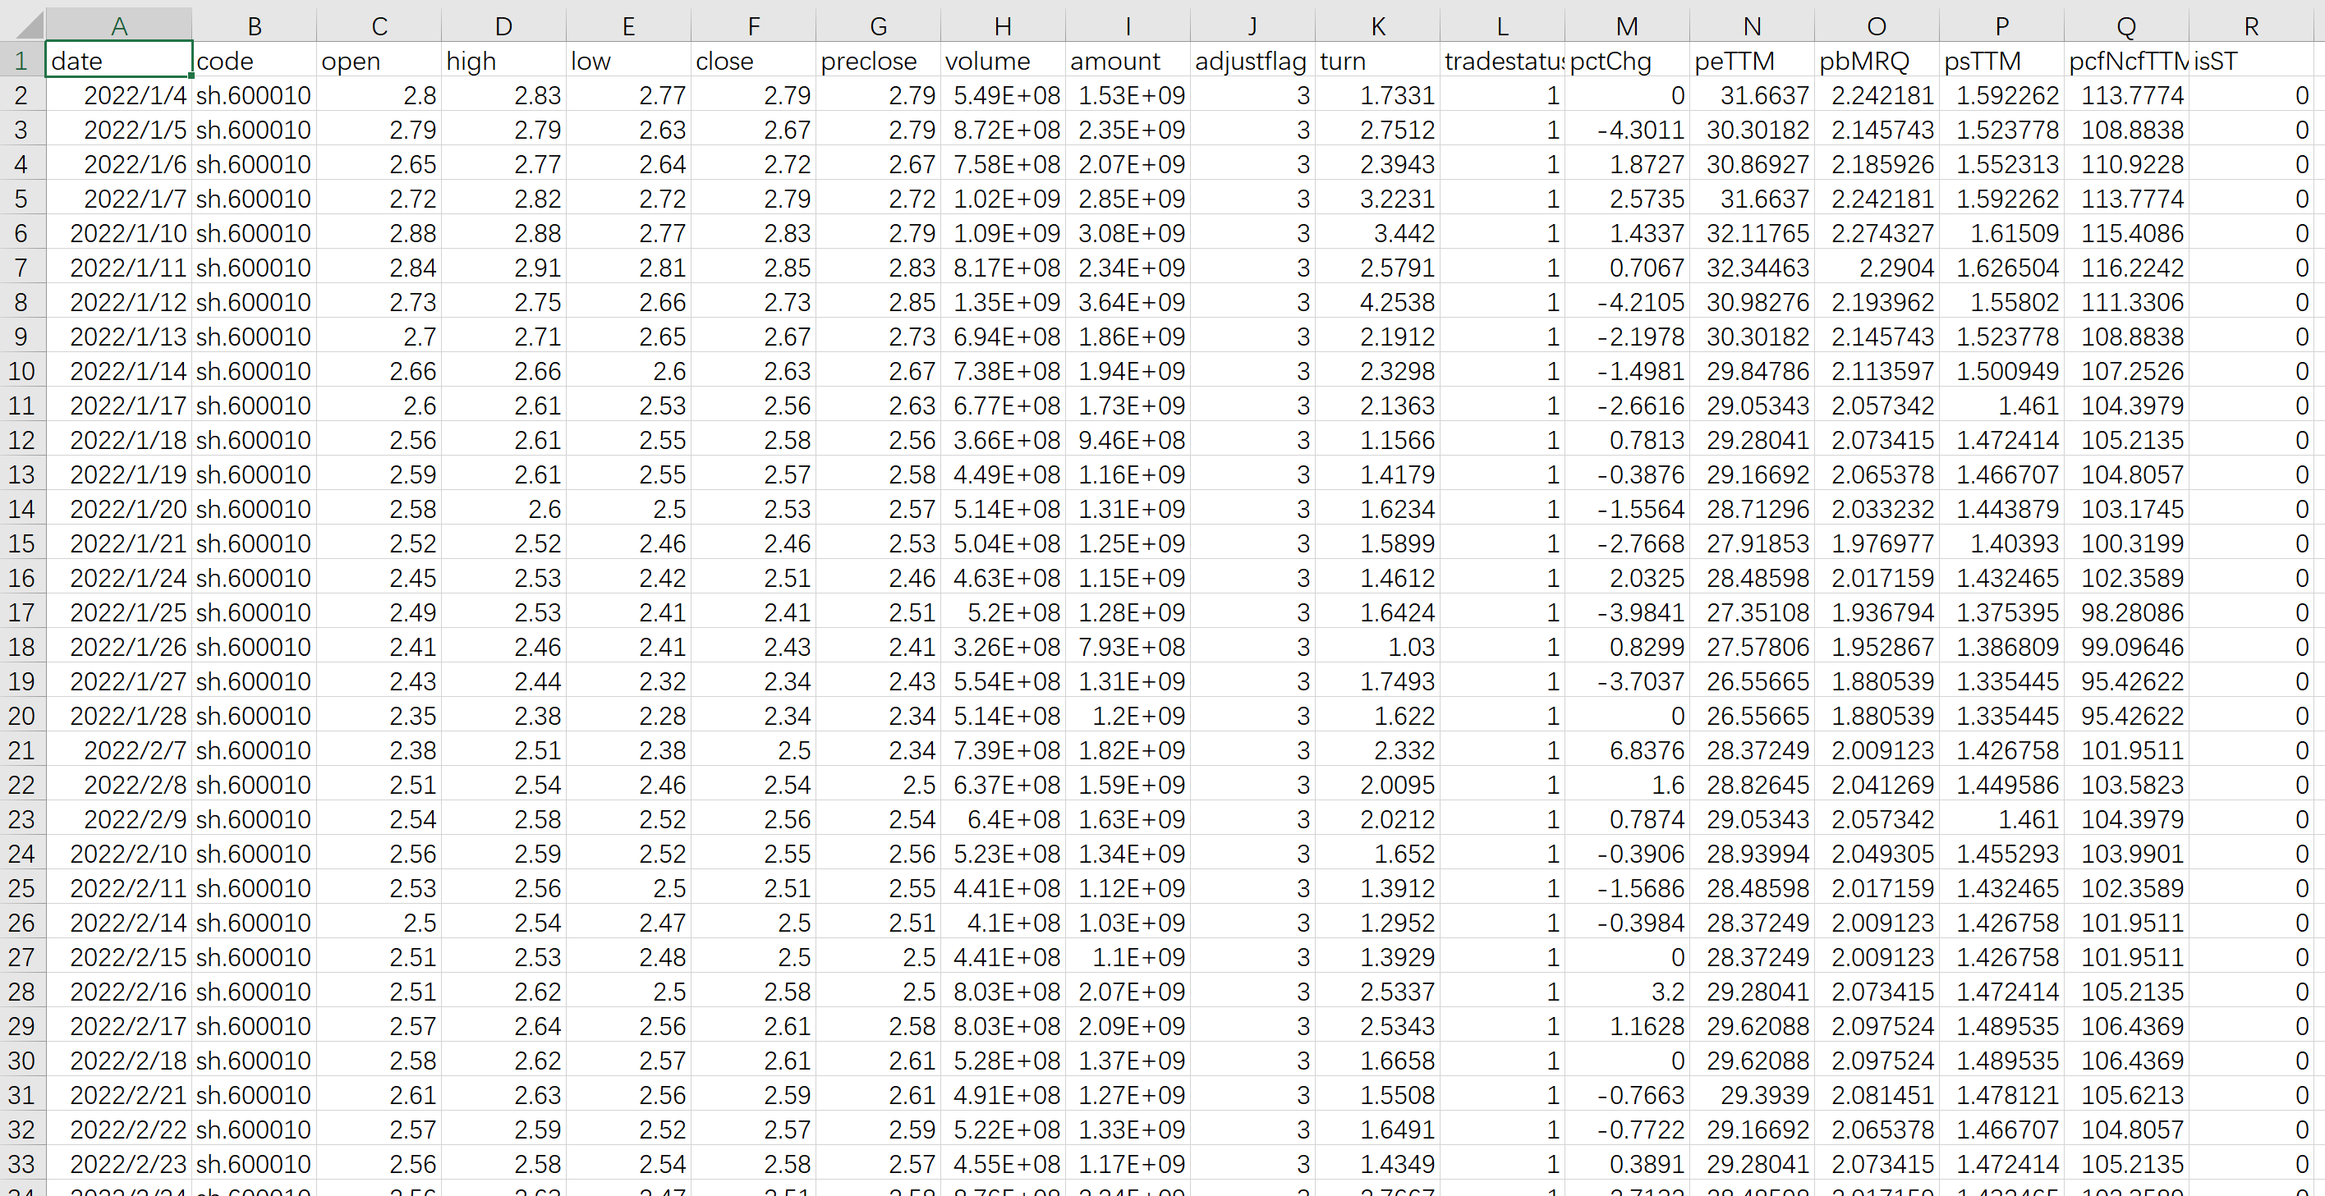Select peTTM value 29.3939
The width and height of the screenshot is (2325, 1196).
click(1752, 1095)
